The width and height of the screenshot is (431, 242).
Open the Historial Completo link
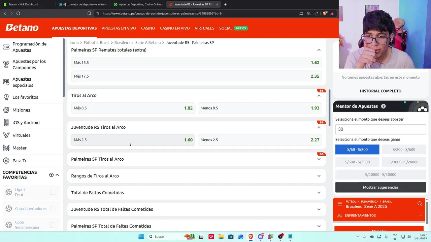[380, 91]
